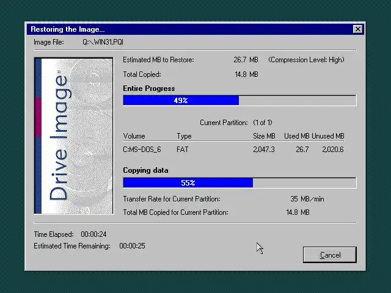391x293 pixels.
Task: Click the 2,047.3 size value
Action: [264, 150]
